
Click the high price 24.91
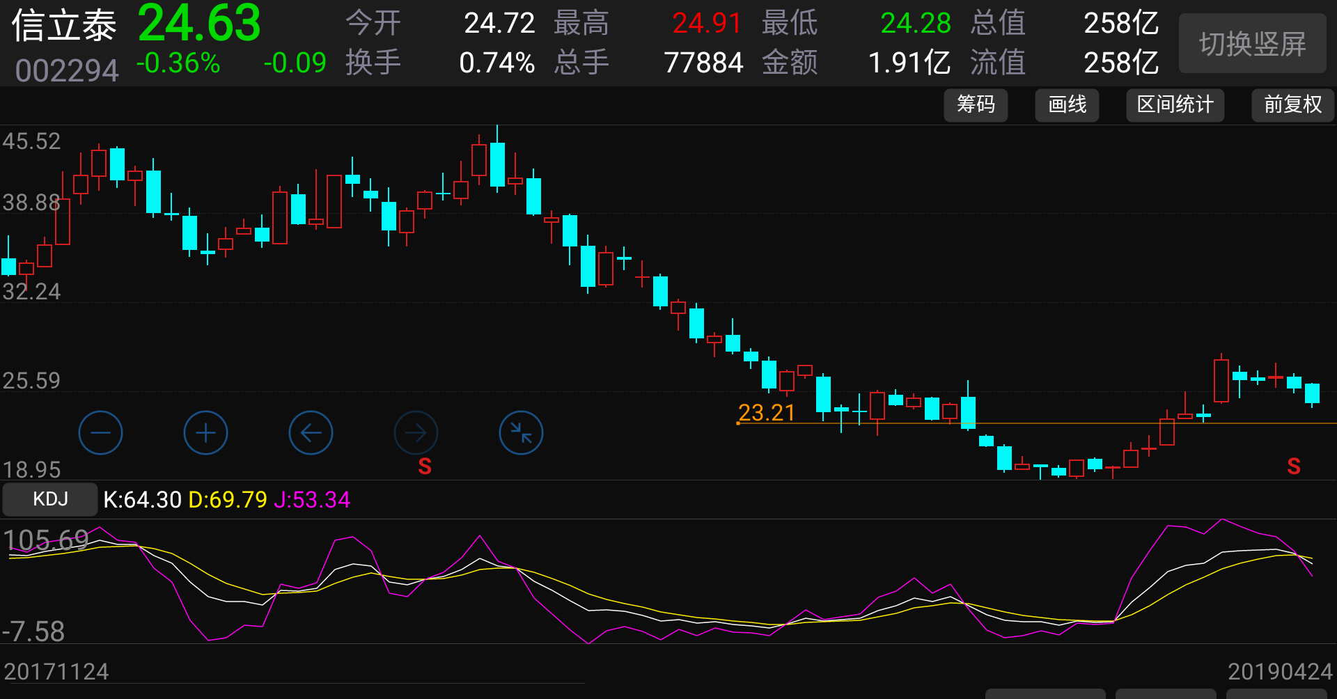(x=707, y=24)
